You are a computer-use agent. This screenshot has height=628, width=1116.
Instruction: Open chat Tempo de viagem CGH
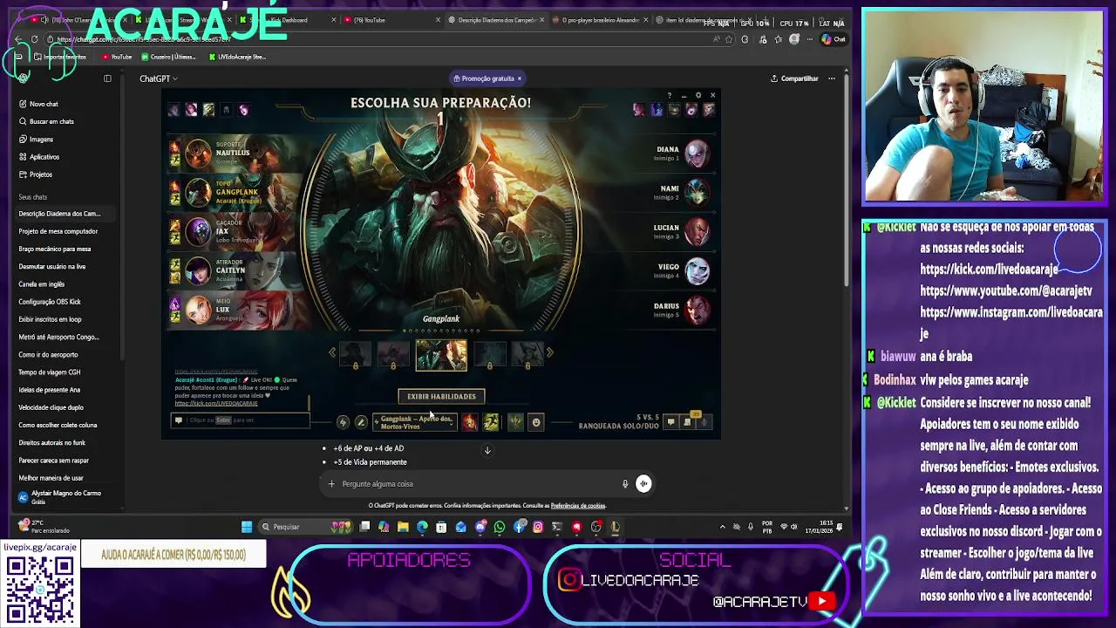tap(50, 372)
